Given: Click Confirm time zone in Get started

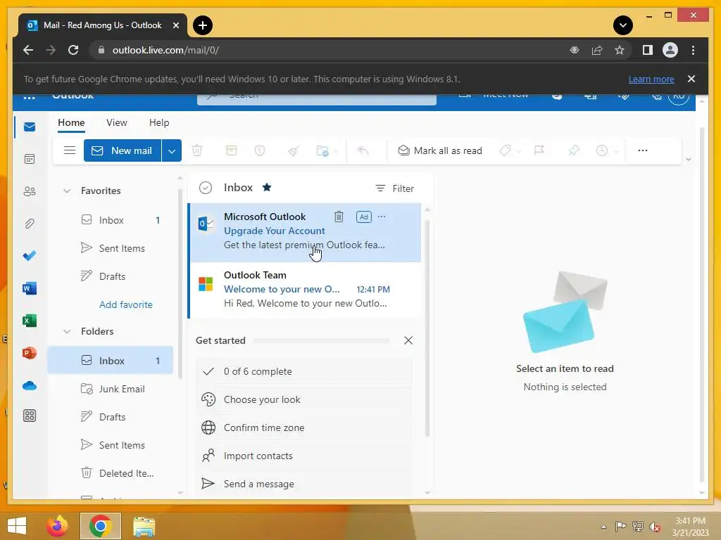Looking at the screenshot, I should pos(304,427).
